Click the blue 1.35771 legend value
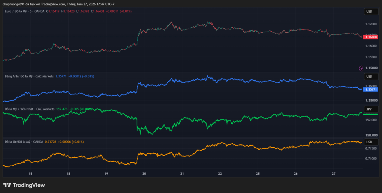The width and height of the screenshot is (382, 193). tap(61, 76)
